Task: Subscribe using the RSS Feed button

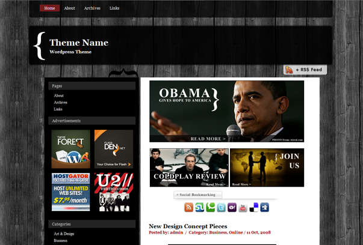Action: click(305, 70)
